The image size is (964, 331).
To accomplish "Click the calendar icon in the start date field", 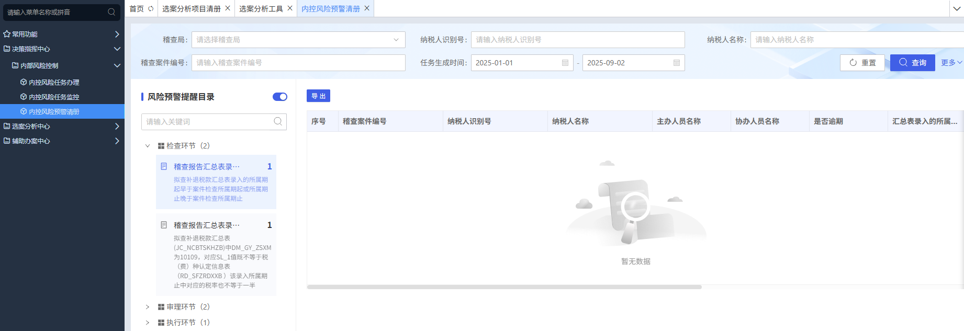I will click(565, 63).
